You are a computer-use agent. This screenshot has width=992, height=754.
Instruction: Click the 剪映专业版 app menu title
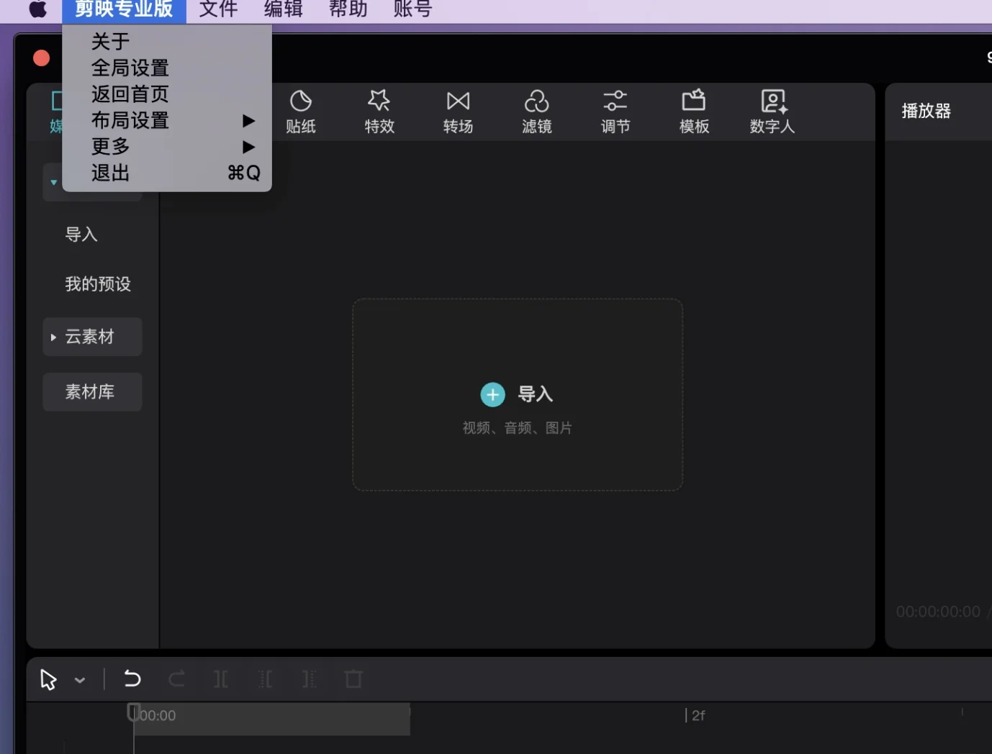(124, 9)
